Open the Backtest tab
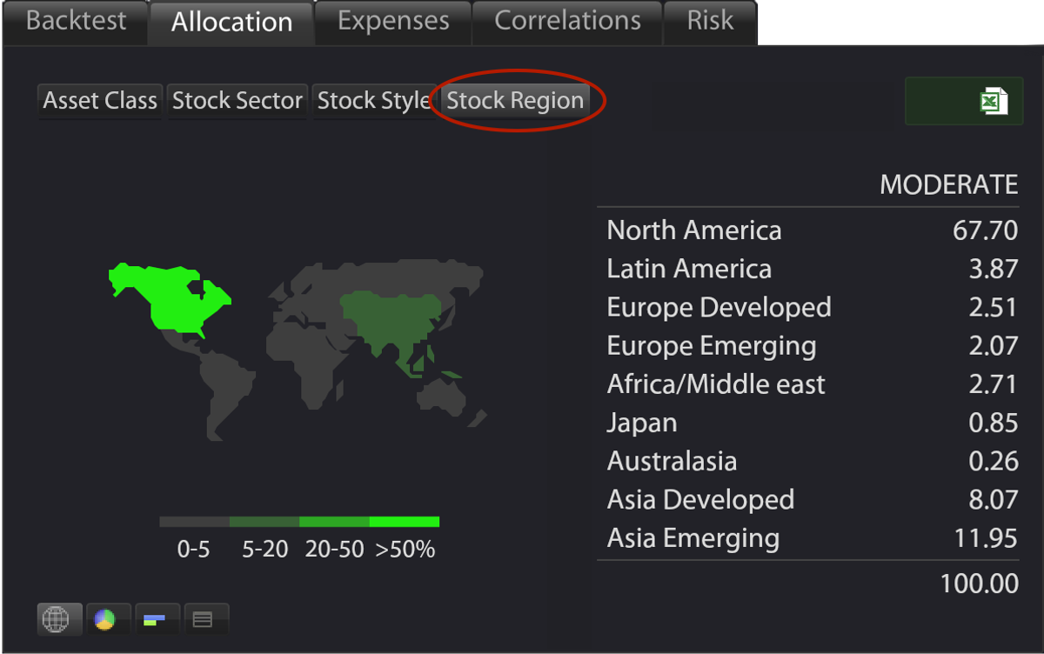 76,22
